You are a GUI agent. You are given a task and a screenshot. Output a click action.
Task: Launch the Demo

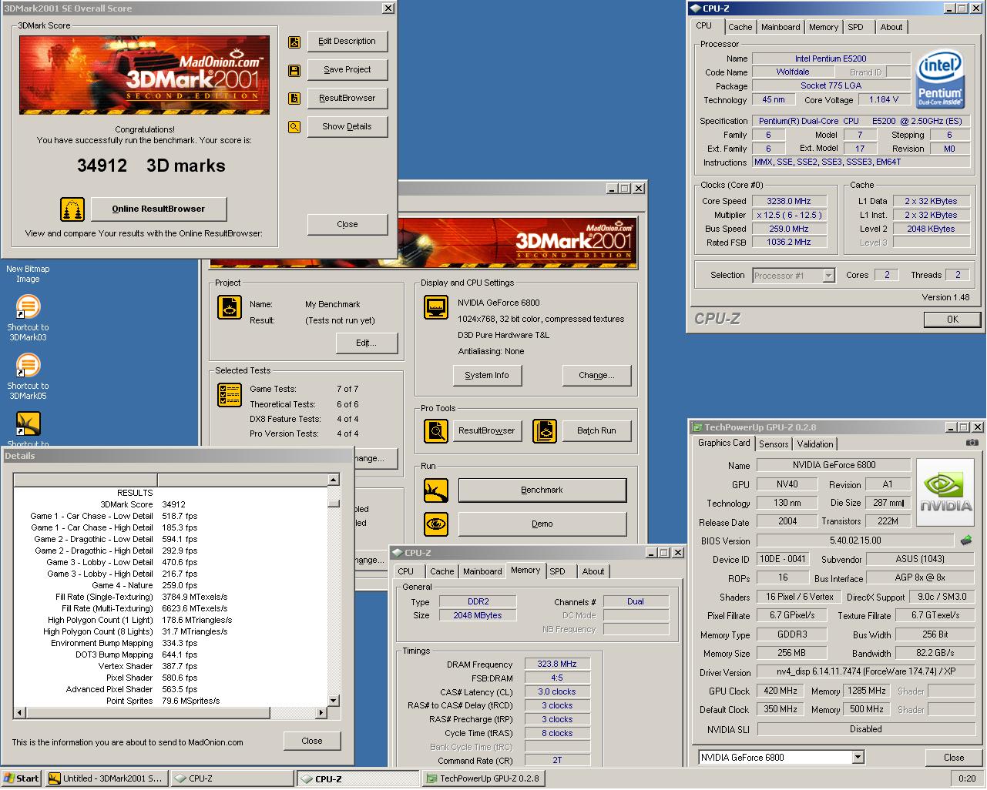542,524
